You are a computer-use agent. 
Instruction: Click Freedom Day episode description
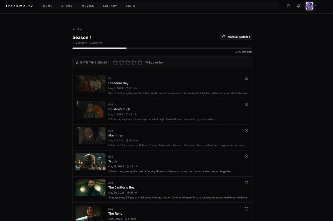[x=178, y=93]
